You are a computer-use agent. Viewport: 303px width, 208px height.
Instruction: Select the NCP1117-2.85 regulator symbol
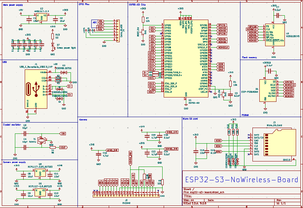(40, 173)
